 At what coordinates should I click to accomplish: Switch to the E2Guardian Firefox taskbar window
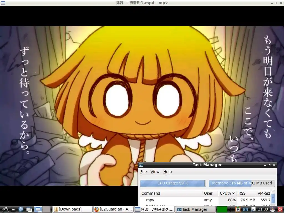[113, 209]
